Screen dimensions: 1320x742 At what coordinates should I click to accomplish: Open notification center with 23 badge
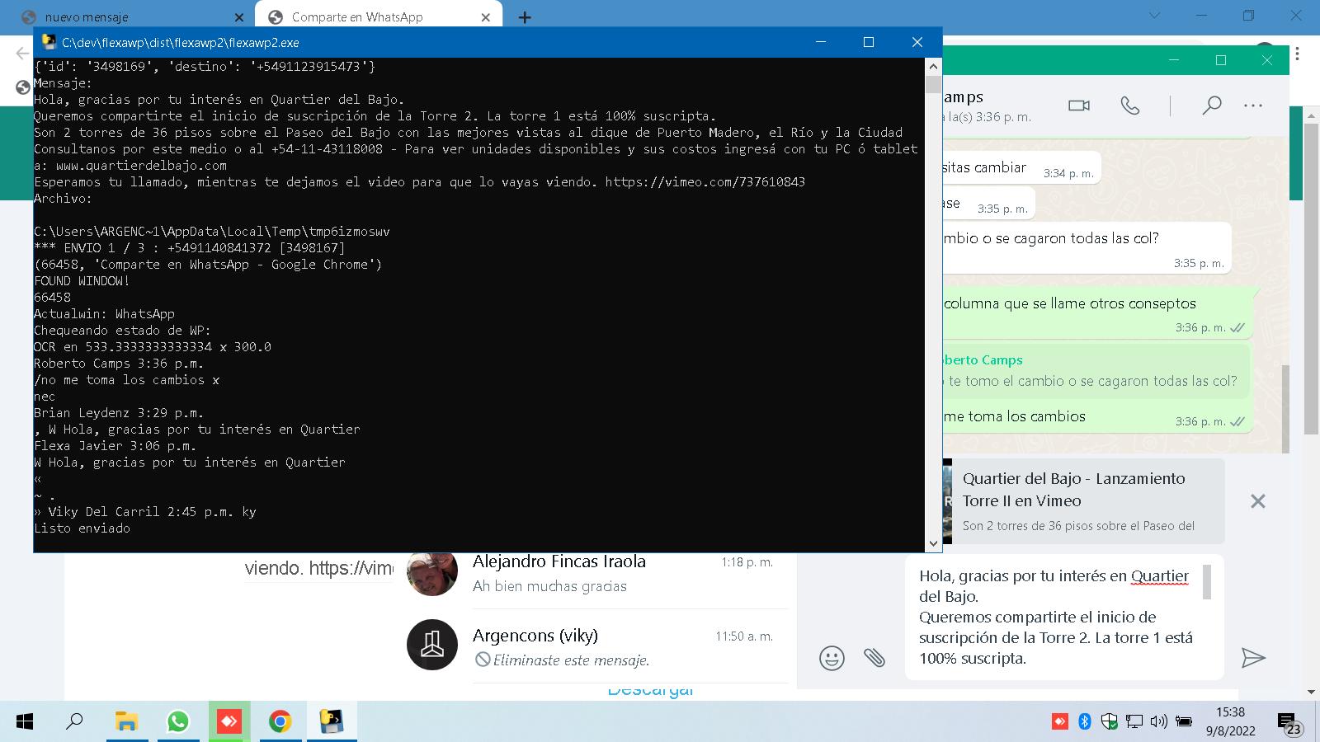tap(1289, 724)
